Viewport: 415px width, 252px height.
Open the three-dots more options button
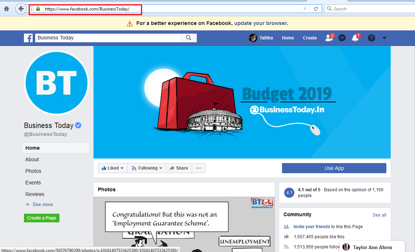coord(199,168)
